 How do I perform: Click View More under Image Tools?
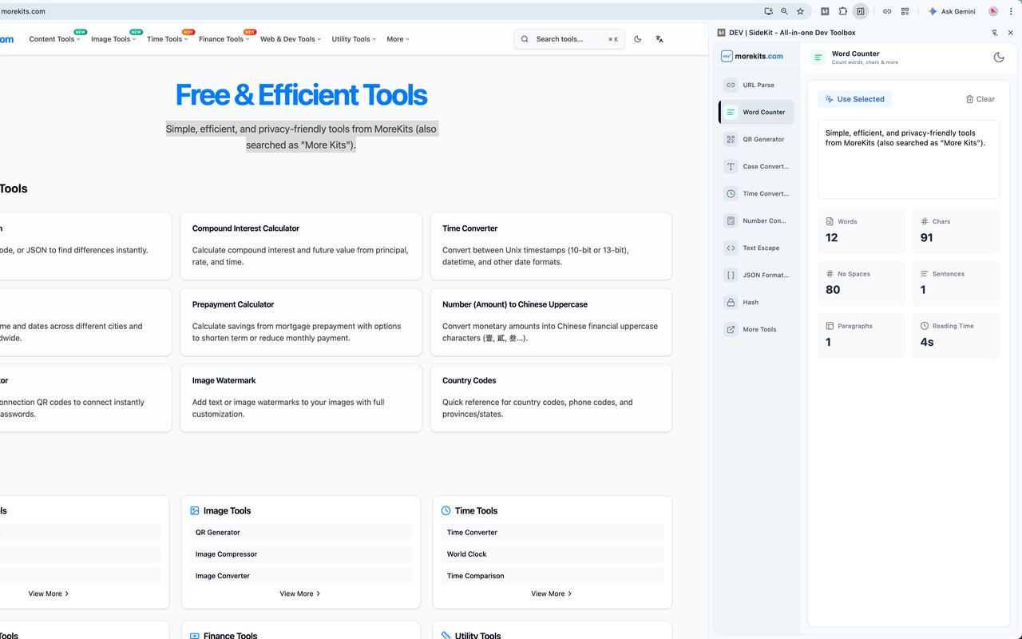tap(300, 593)
